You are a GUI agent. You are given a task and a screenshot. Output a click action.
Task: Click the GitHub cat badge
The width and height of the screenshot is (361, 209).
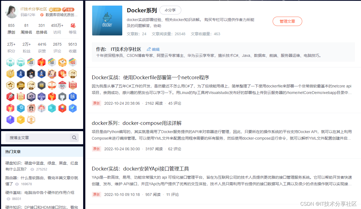click(62, 97)
